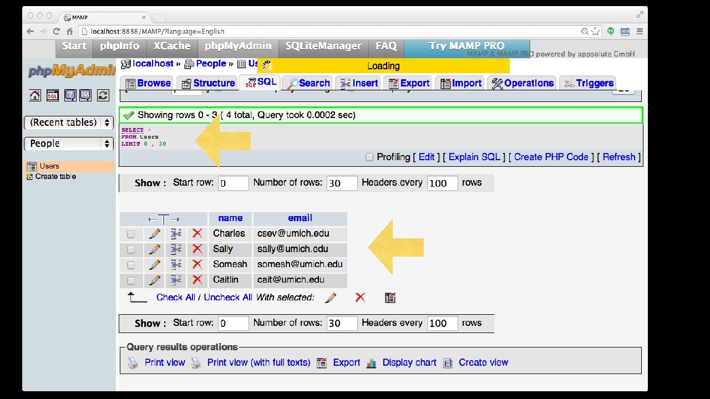
Task: Delete the Caitlin row with red X
Action: pos(197,280)
